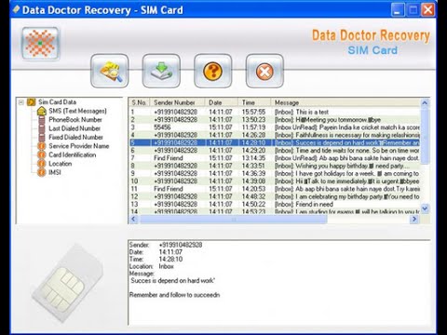
Task: Open help via the question mark button
Action: 212,71
